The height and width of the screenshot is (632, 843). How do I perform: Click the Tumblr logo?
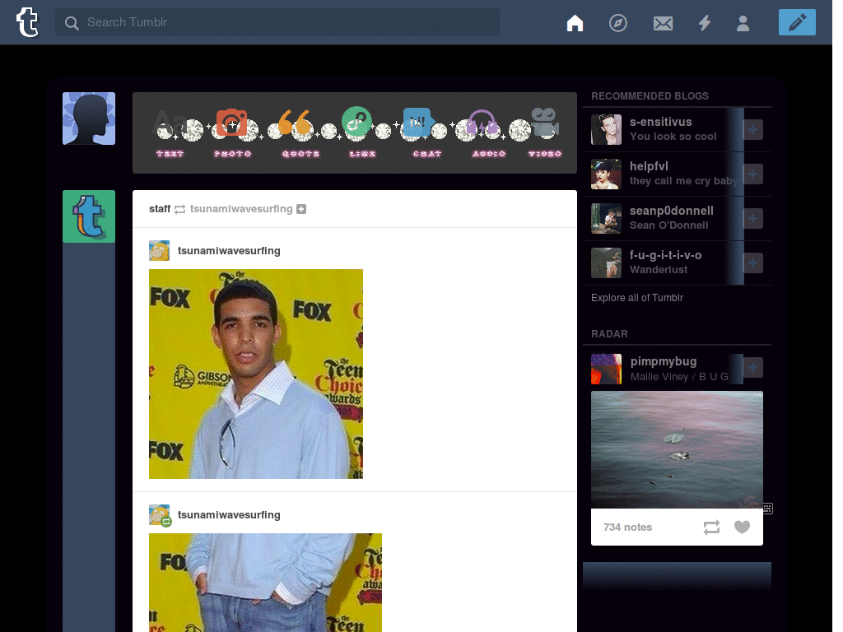pos(27,22)
